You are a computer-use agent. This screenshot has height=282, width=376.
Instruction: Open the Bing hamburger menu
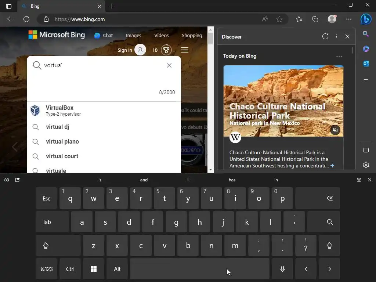coord(184,50)
